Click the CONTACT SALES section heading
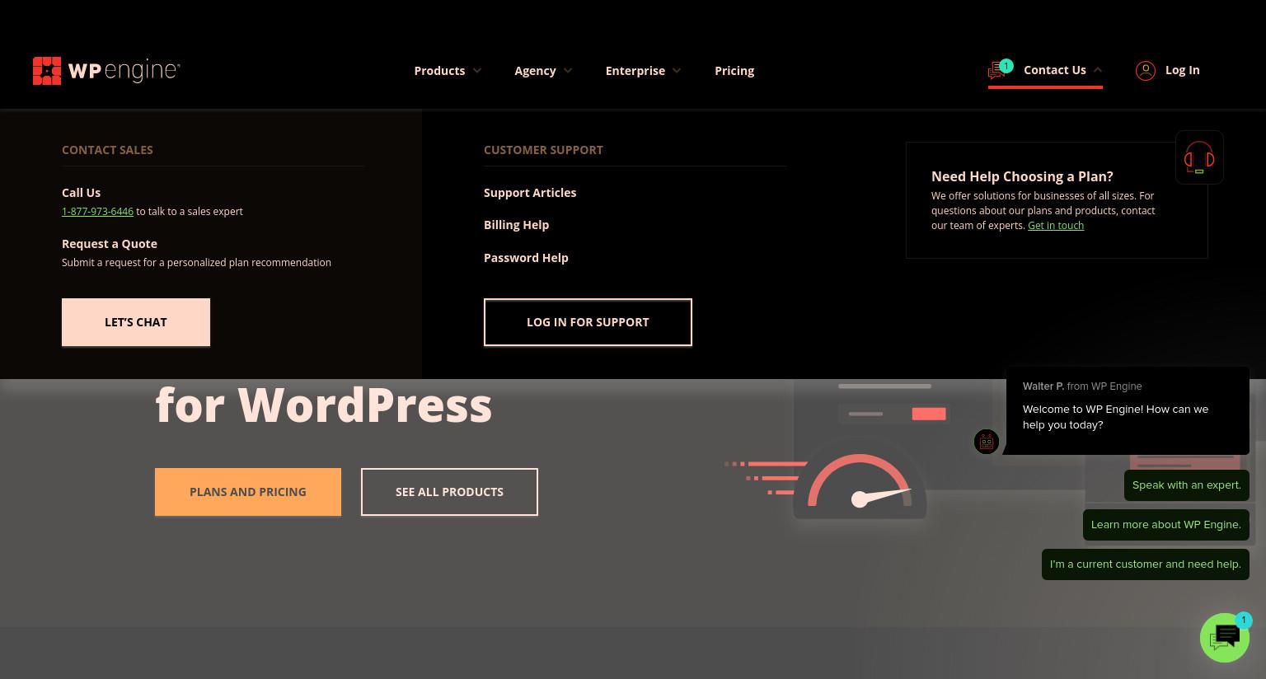The height and width of the screenshot is (679, 1266). click(x=107, y=150)
